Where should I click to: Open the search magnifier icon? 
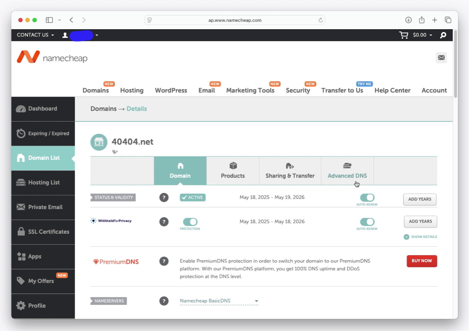(443, 35)
